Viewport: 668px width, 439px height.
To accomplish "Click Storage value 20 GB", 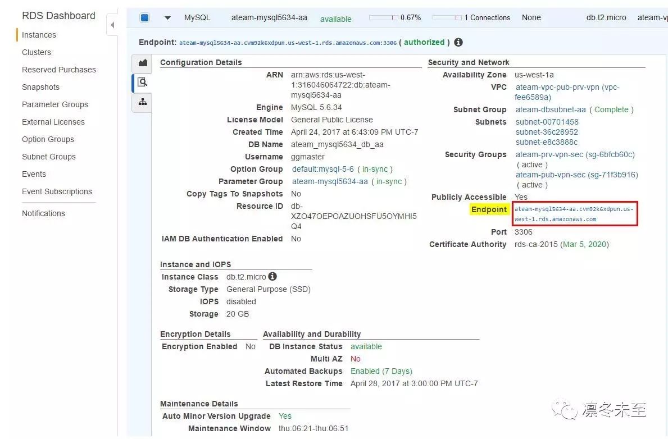I will click(x=237, y=314).
